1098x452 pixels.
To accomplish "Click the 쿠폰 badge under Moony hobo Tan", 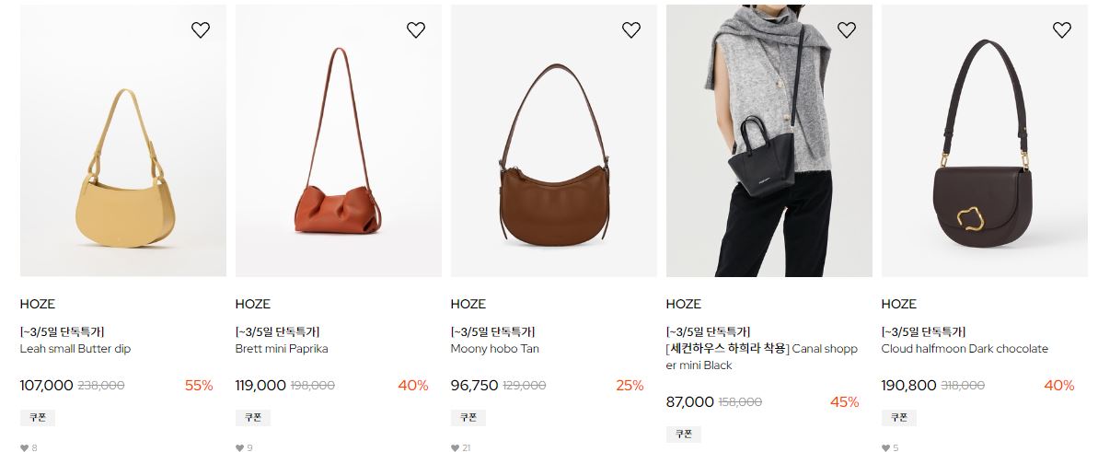I will pyautogui.click(x=468, y=418).
